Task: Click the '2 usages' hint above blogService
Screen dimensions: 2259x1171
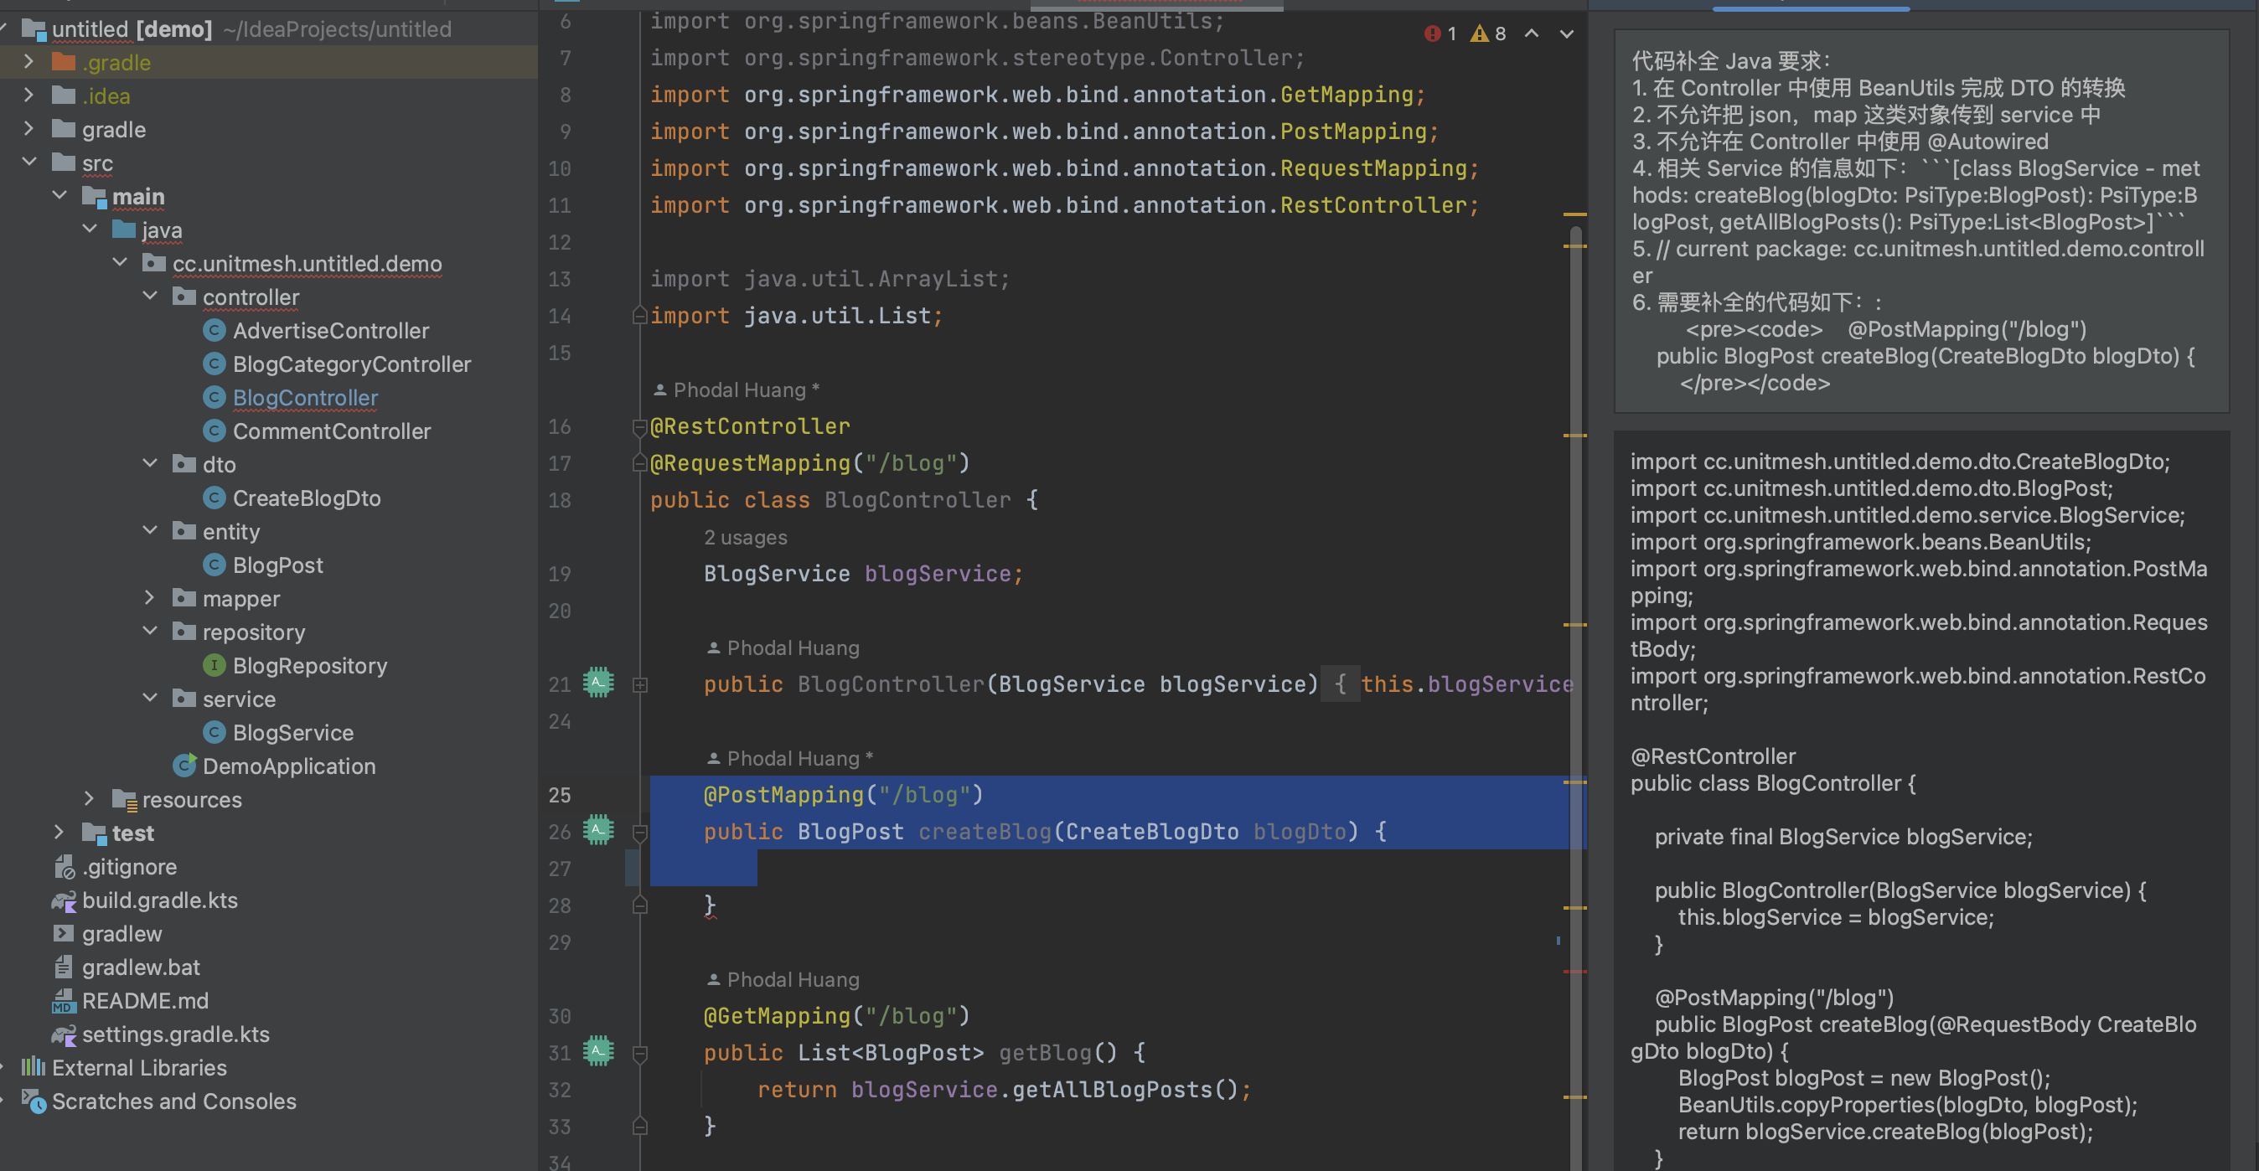Action: 746,537
